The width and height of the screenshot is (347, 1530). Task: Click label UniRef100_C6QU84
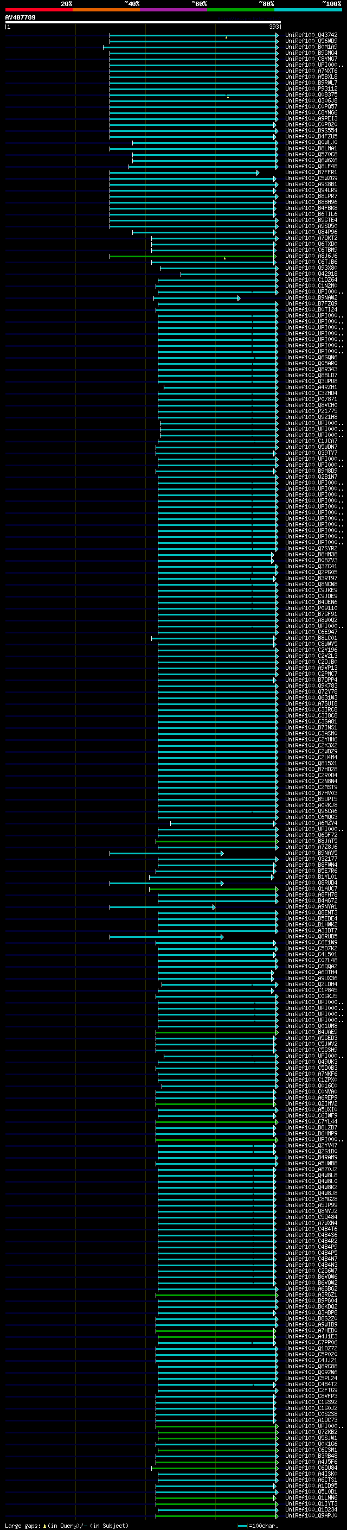click(x=311, y=1468)
